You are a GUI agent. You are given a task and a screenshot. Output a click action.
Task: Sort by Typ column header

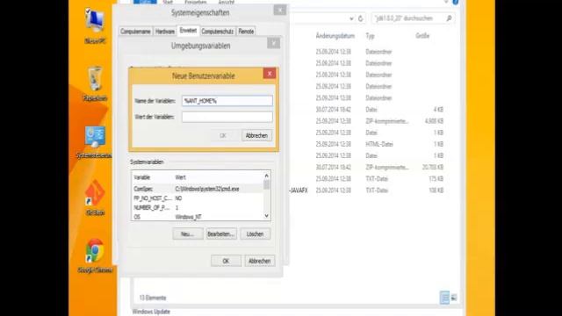click(x=370, y=36)
